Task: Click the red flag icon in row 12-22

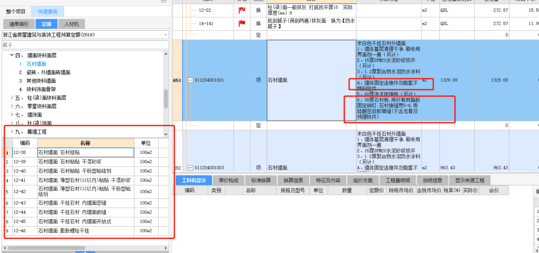Action: point(242,10)
